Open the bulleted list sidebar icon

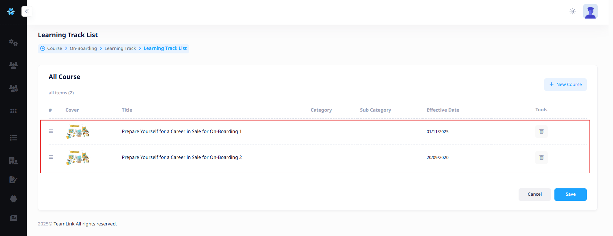point(13,138)
